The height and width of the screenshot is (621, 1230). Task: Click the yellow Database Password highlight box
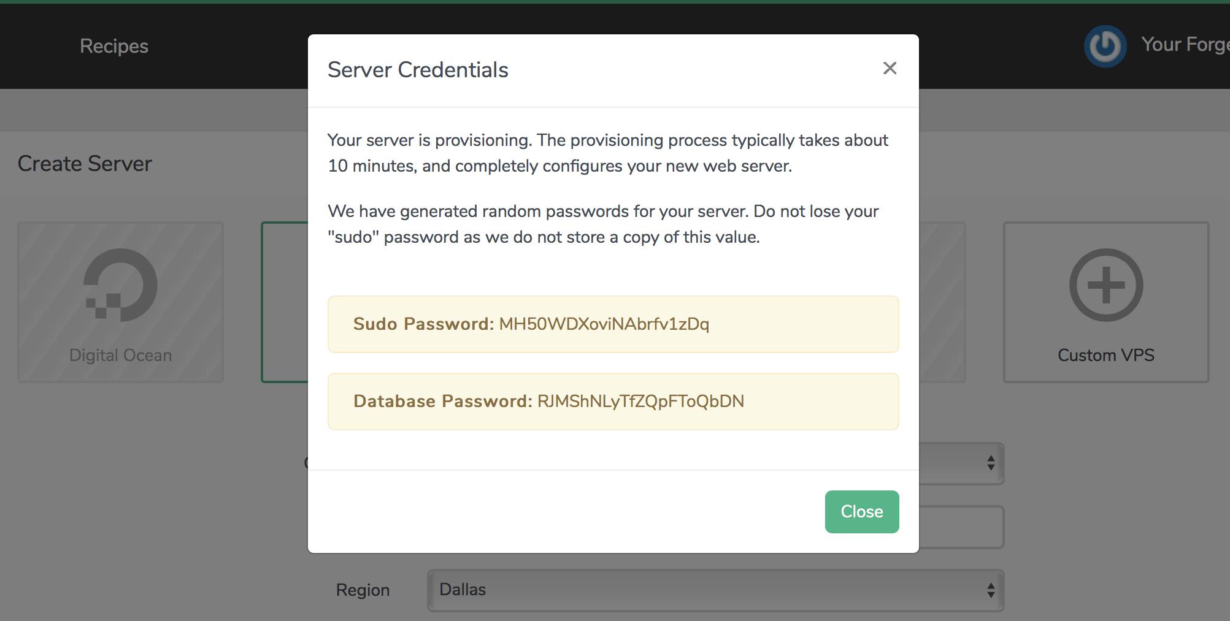[613, 401]
